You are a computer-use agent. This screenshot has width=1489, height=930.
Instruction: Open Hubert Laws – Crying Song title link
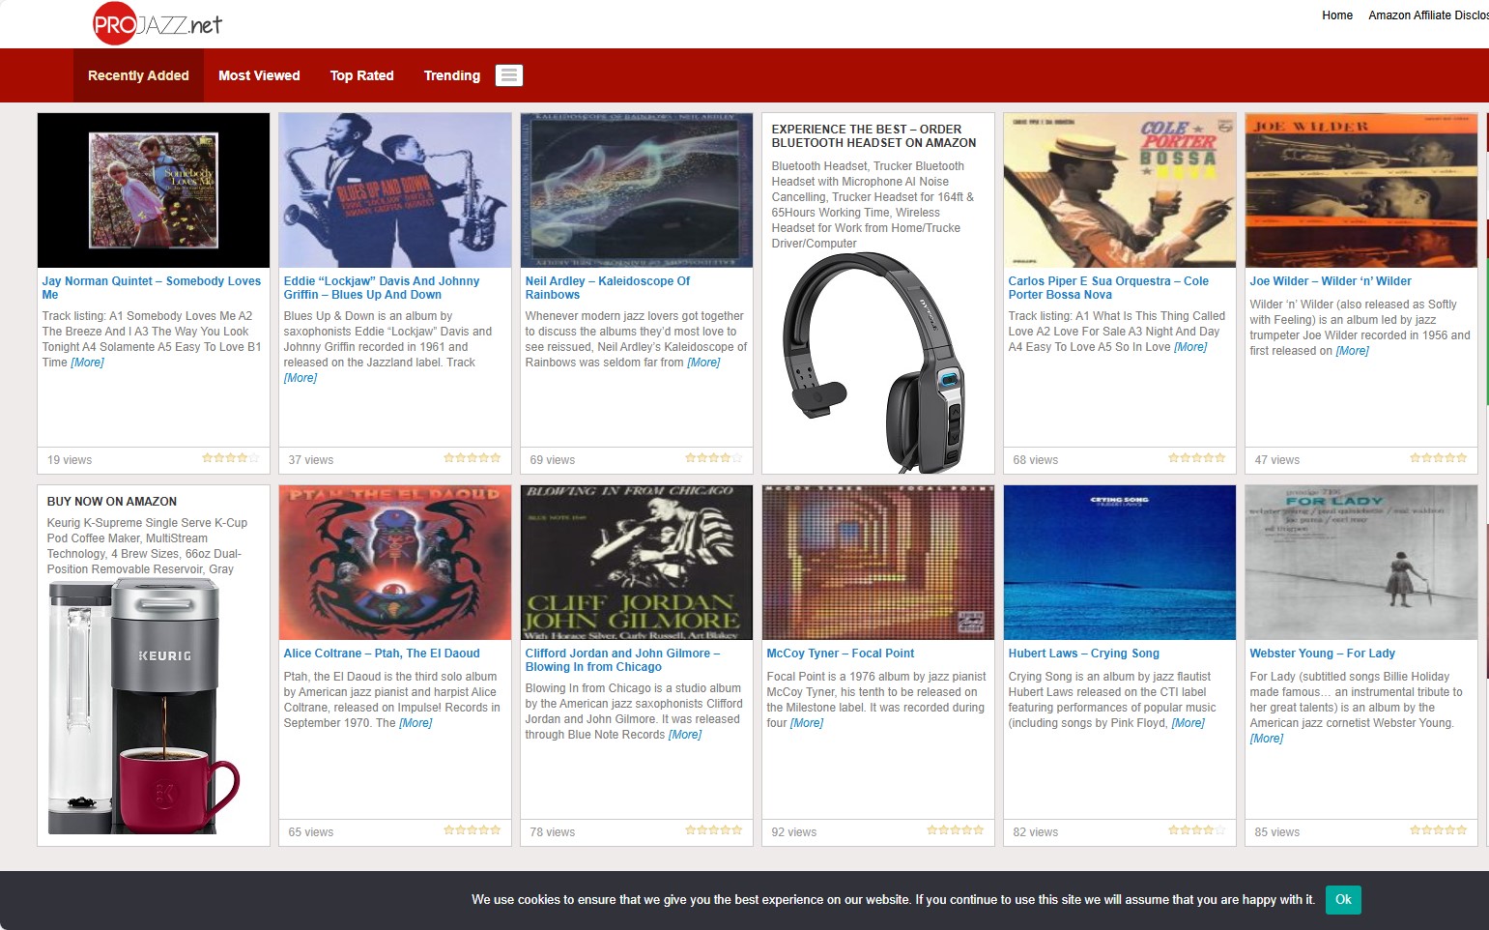[1084, 654]
